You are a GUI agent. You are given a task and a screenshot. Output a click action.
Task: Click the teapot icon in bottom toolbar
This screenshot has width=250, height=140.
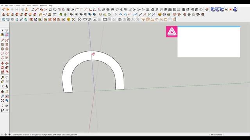(85, 19)
